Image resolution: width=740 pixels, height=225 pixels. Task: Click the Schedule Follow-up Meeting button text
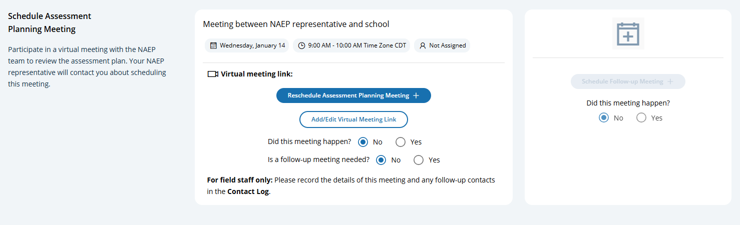[x=622, y=81]
